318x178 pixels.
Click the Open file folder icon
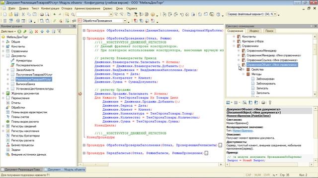pos(10,14)
